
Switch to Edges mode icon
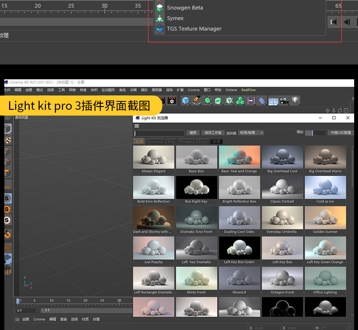[x=8, y=162]
